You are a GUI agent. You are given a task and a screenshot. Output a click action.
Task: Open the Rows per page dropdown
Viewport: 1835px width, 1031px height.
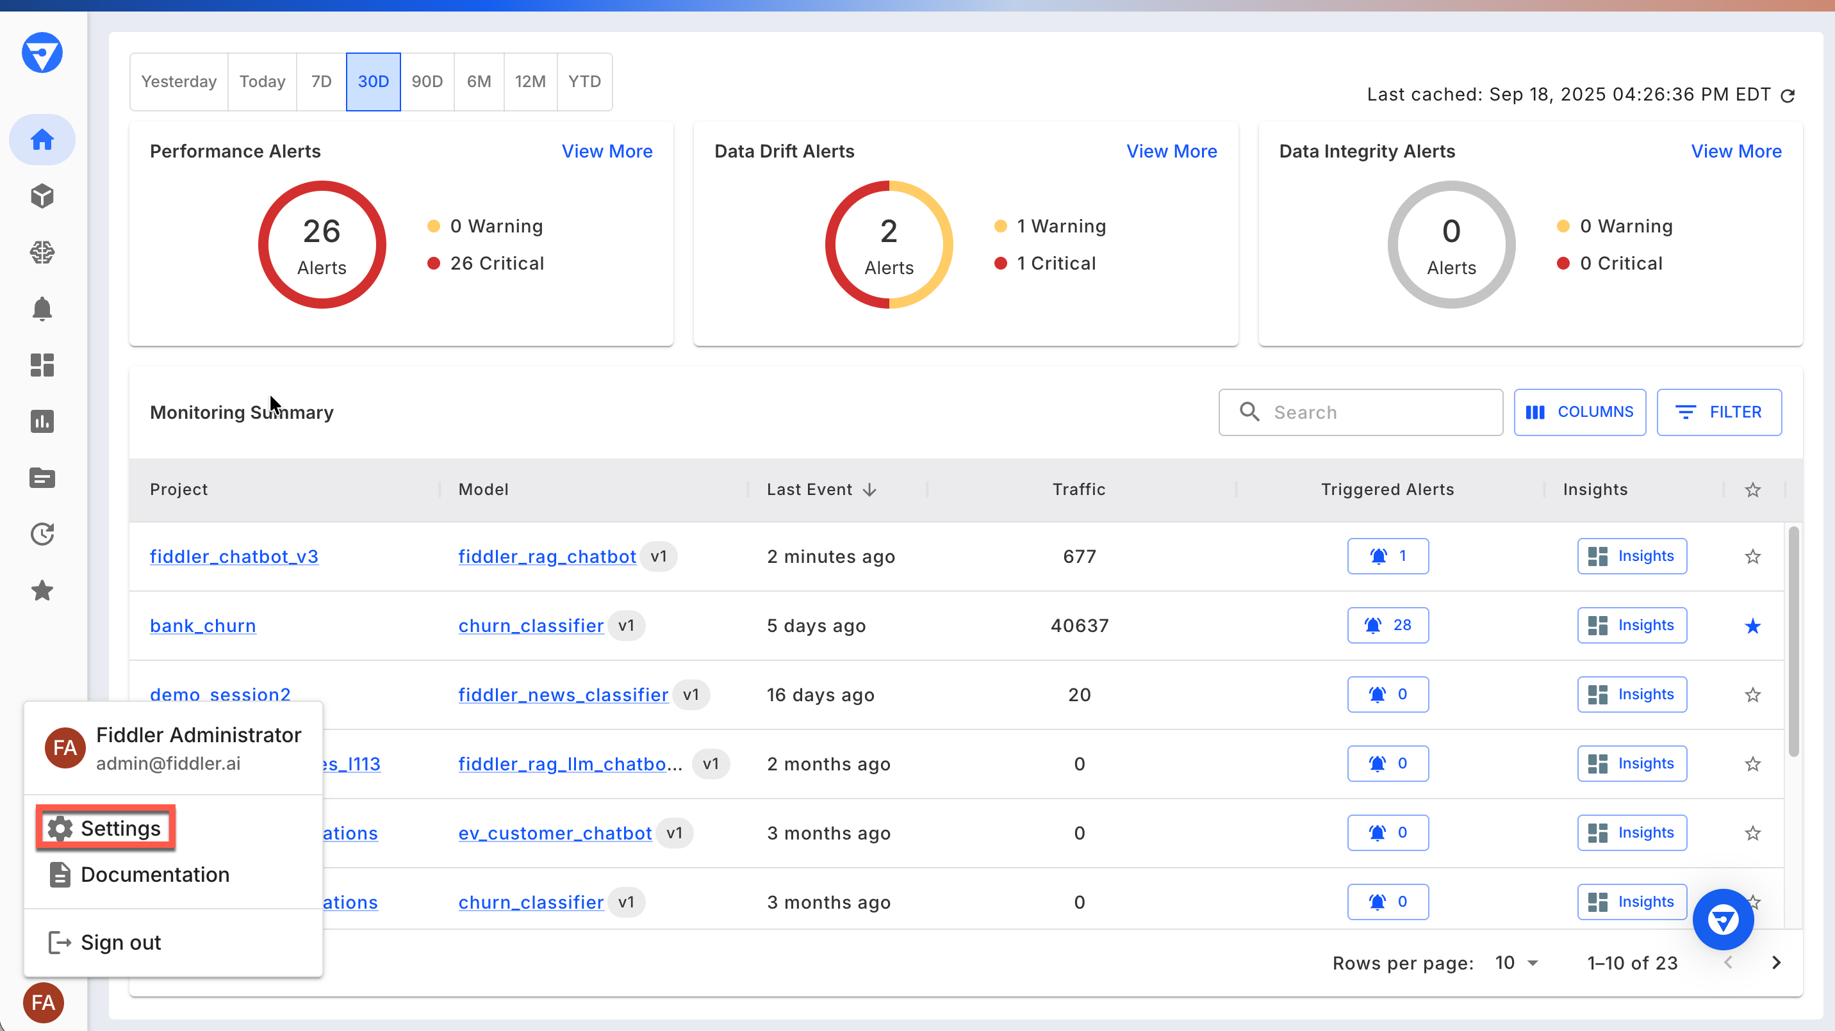1516,962
